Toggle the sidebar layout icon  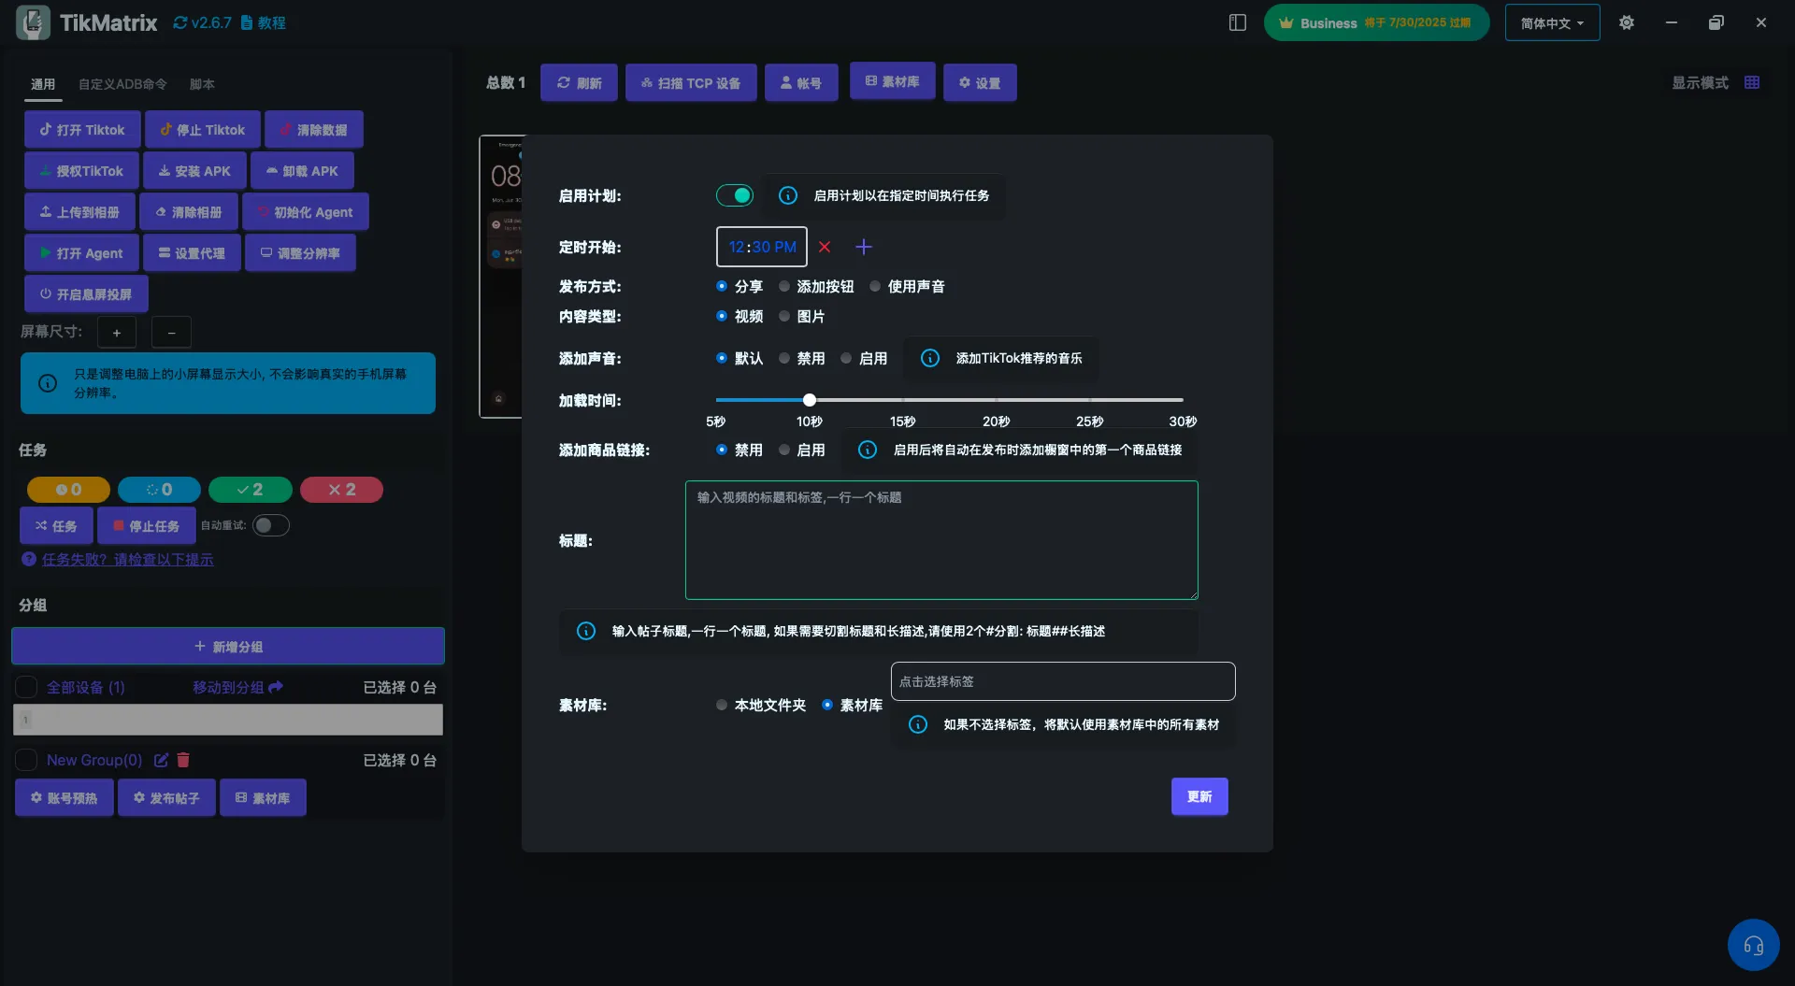1238,22
